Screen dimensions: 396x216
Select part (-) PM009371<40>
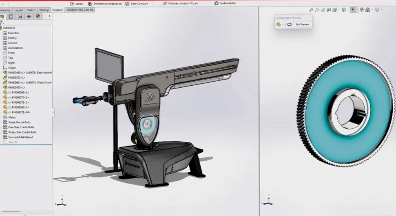[x=17, y=112]
